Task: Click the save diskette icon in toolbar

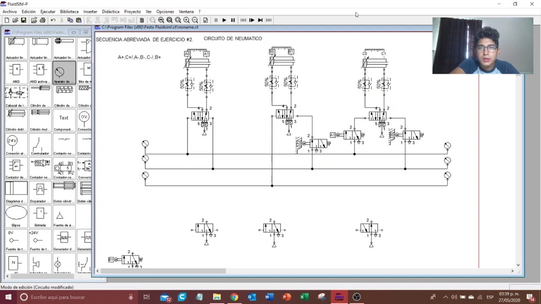Action: point(24,20)
